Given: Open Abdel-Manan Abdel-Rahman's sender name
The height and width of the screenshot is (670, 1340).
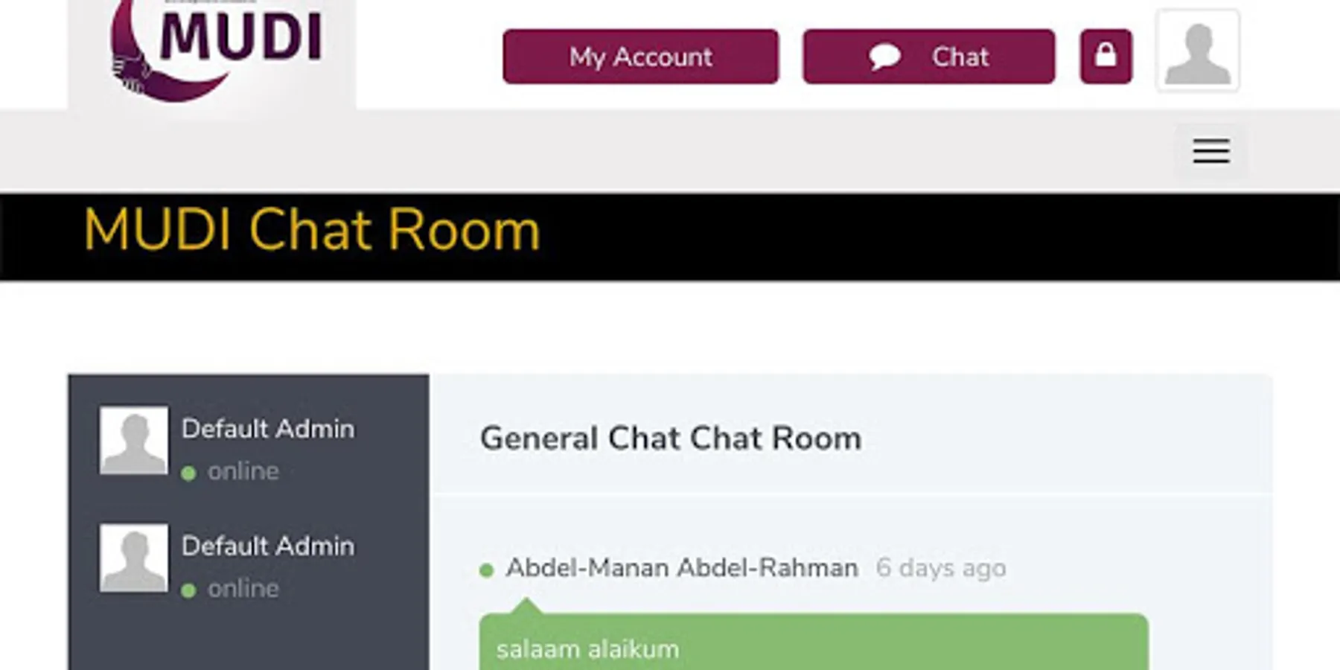Looking at the screenshot, I should coord(681,568).
